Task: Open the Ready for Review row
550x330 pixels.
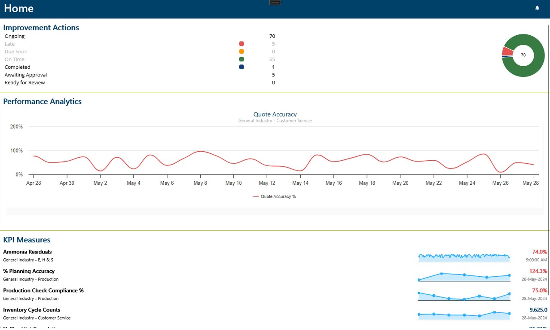Action: point(140,82)
